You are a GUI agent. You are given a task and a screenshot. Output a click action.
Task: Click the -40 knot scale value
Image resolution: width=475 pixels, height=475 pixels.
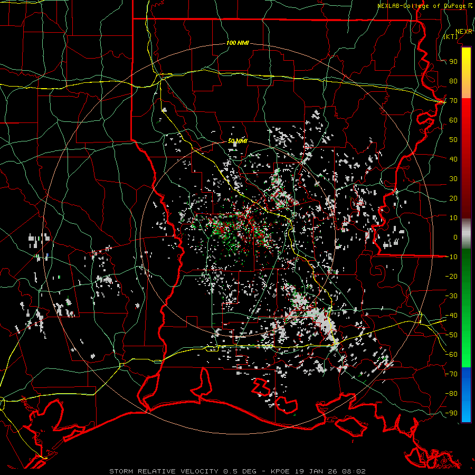click(451, 316)
